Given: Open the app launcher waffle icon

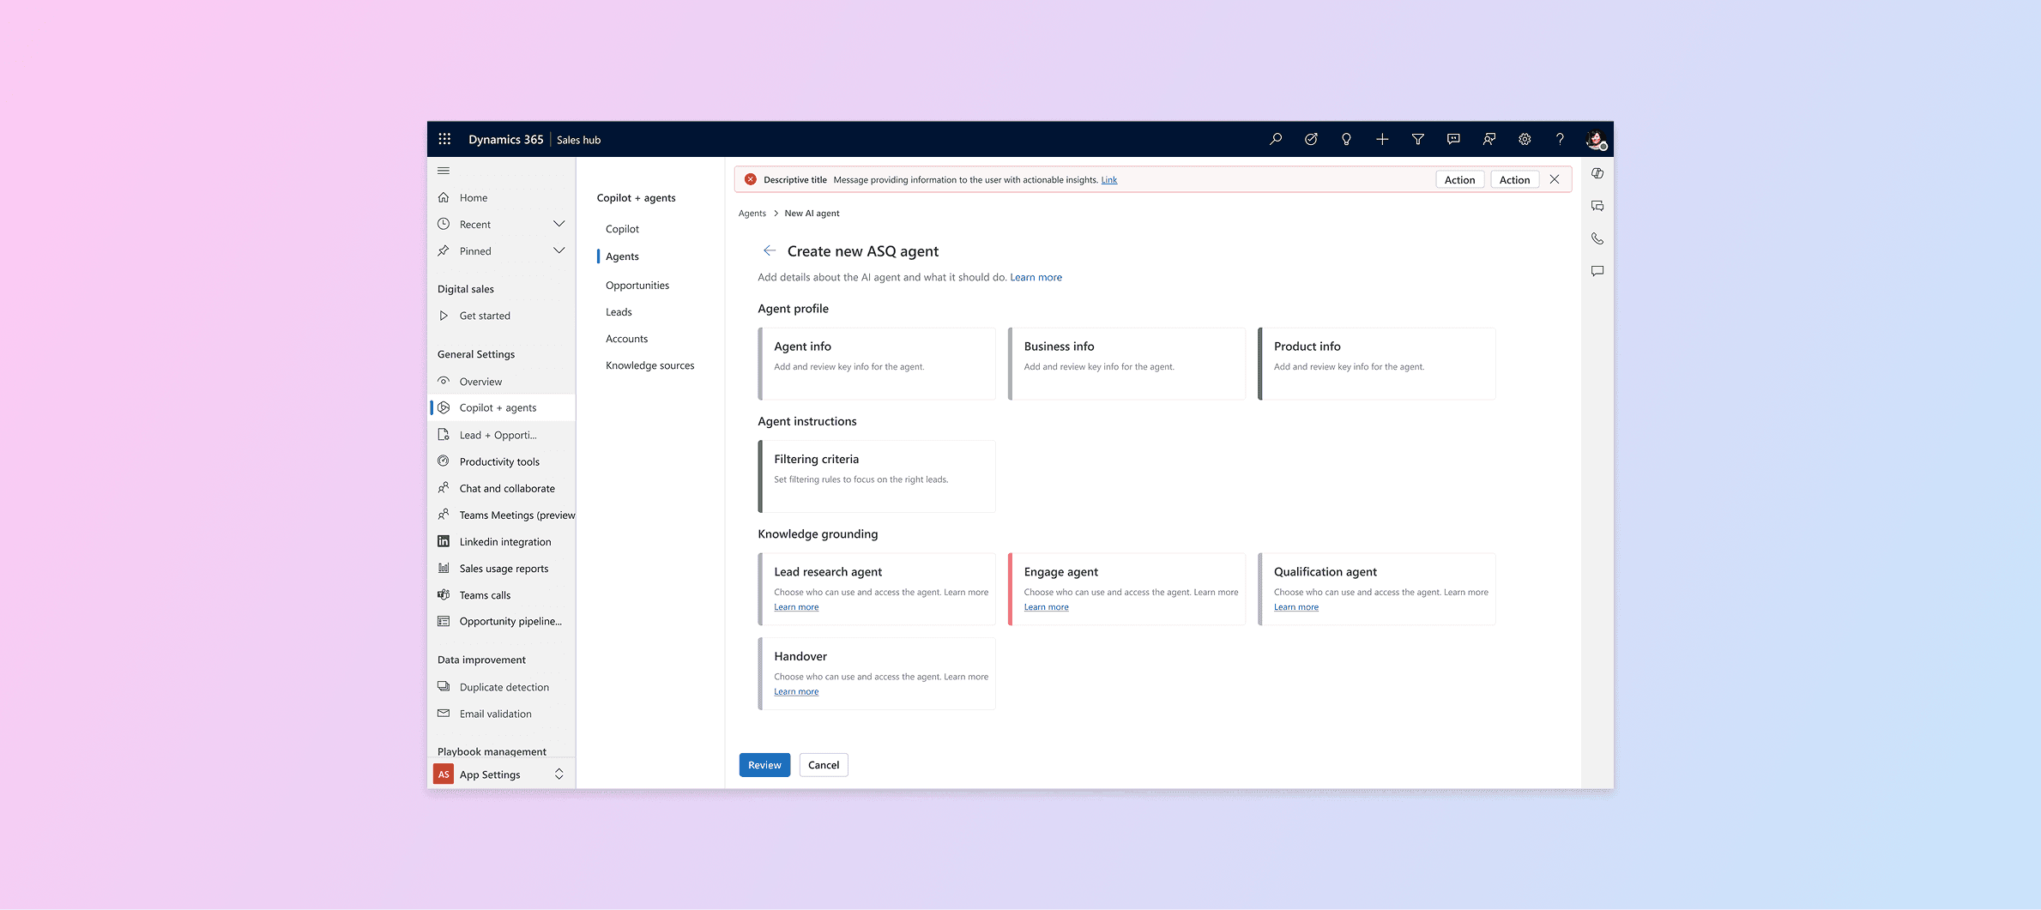Looking at the screenshot, I should (x=444, y=139).
